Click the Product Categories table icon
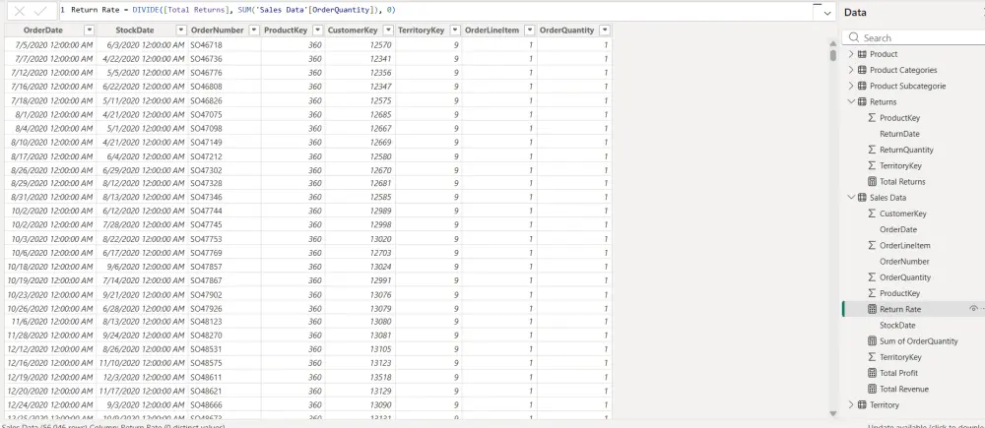The height and width of the screenshot is (428, 985). [862, 70]
